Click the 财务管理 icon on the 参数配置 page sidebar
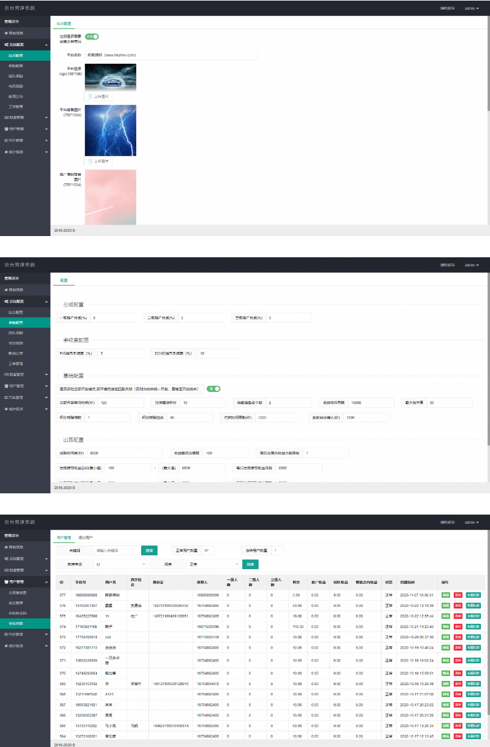Image resolution: width=490 pixels, height=747 pixels. (x=6, y=374)
